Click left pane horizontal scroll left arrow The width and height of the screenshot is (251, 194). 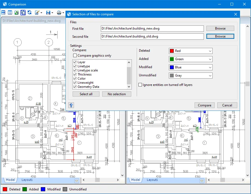click(x=84, y=180)
